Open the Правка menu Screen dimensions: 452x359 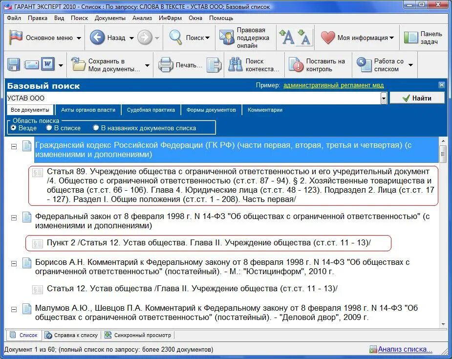pos(38,18)
